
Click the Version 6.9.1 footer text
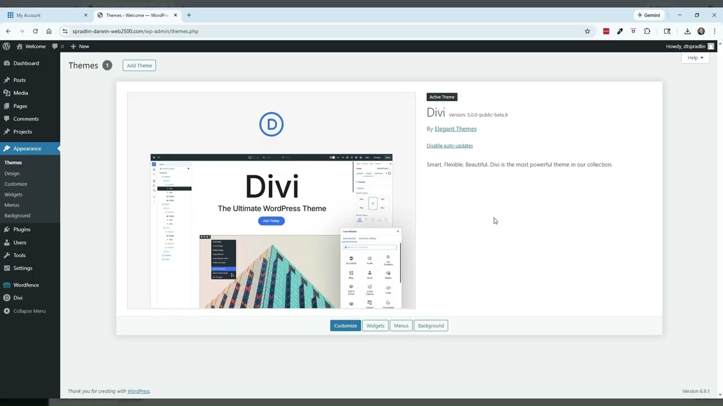coord(696,391)
